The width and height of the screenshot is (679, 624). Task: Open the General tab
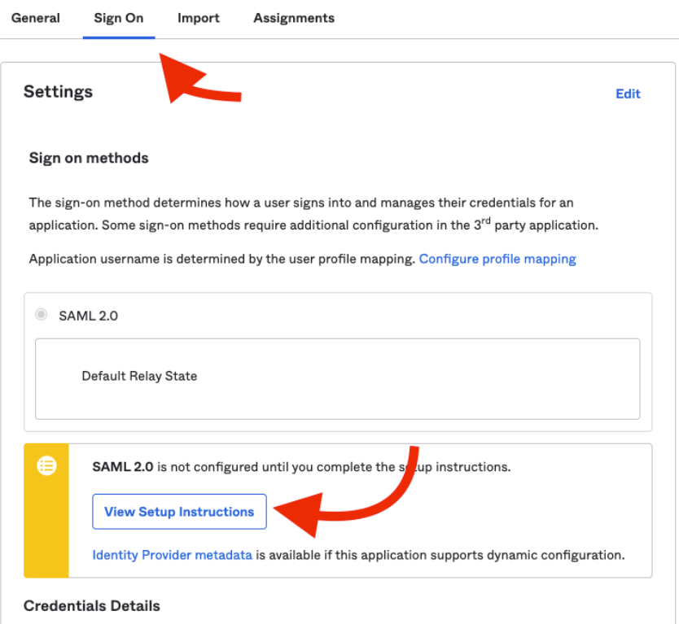point(36,18)
